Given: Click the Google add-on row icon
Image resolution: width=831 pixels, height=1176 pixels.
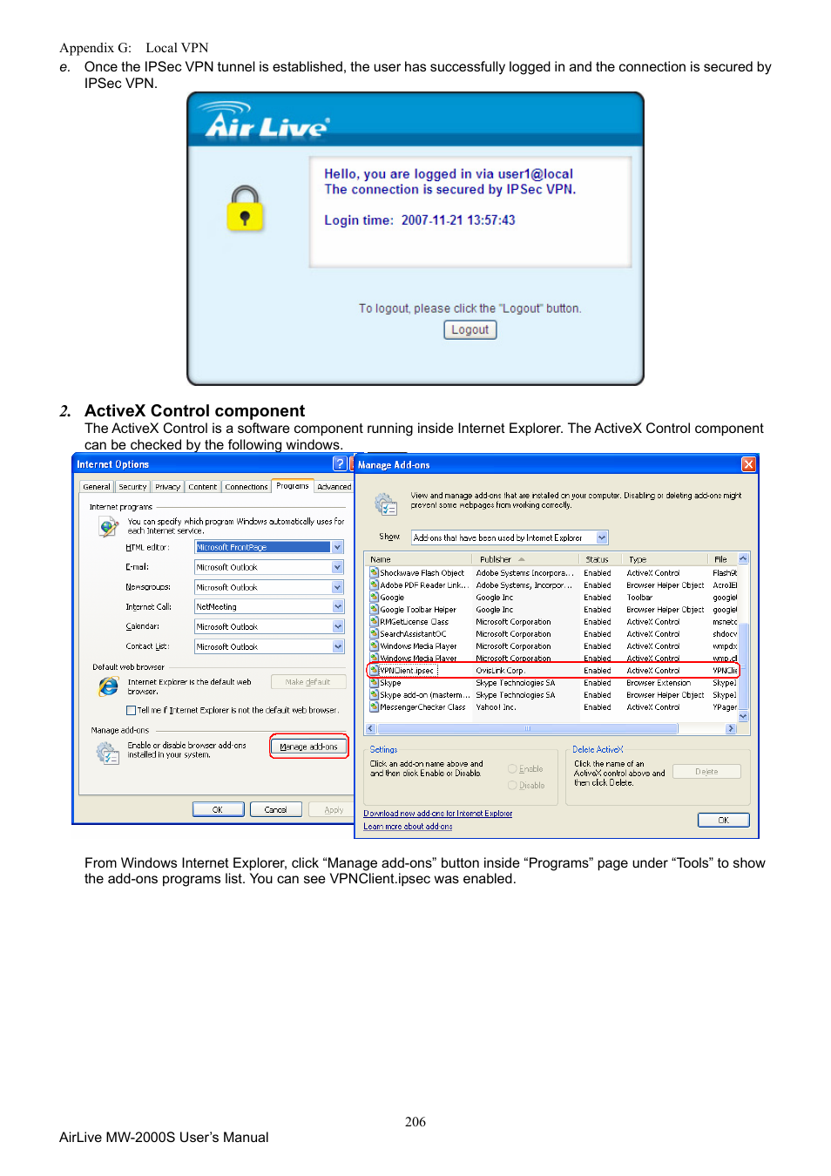Looking at the screenshot, I should click(x=374, y=598).
